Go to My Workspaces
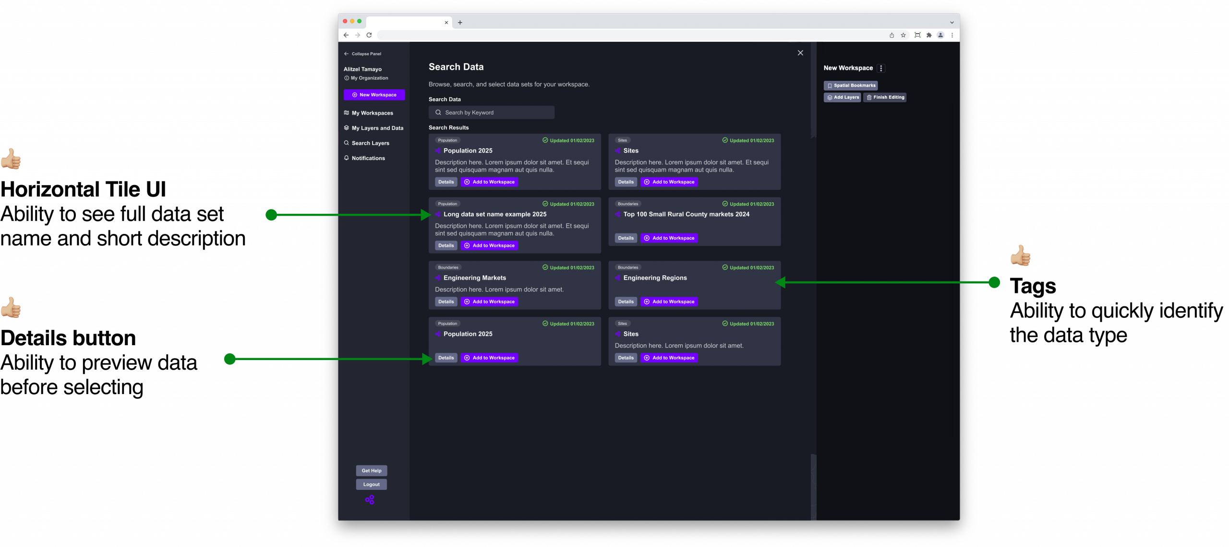This screenshot has height=547, width=1229. (x=372, y=113)
